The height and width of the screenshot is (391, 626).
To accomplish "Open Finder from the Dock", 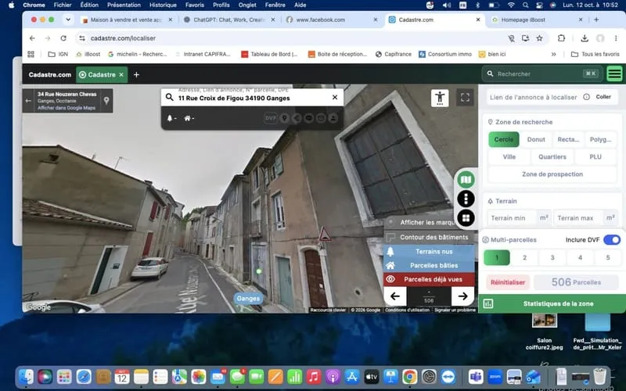I will point(27,376).
